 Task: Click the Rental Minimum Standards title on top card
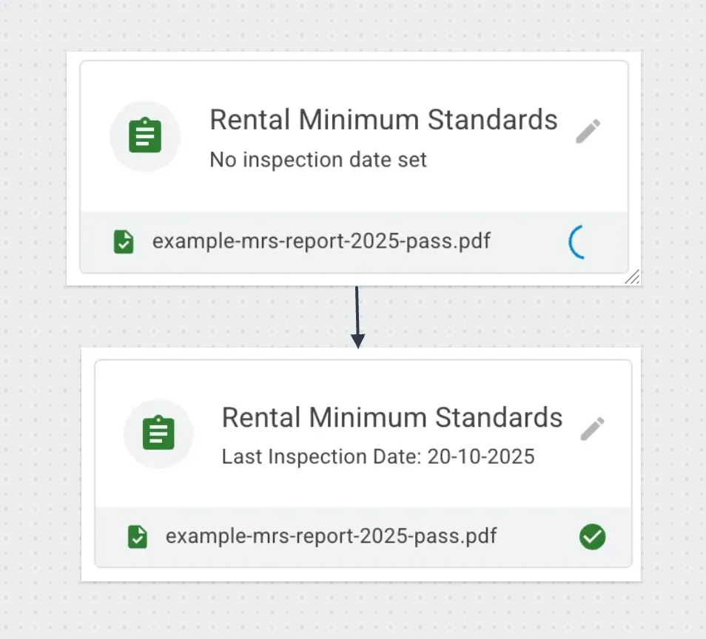point(383,120)
